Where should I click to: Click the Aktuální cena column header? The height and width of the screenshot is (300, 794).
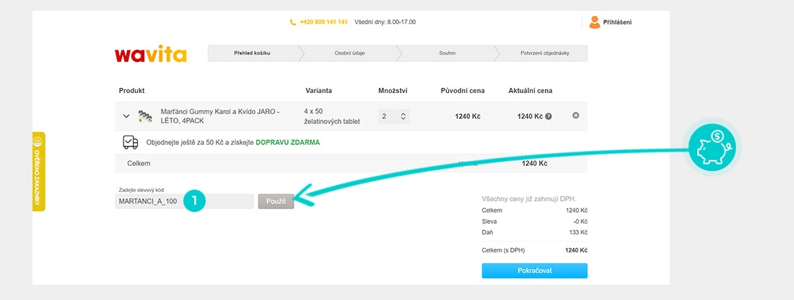[x=531, y=91]
